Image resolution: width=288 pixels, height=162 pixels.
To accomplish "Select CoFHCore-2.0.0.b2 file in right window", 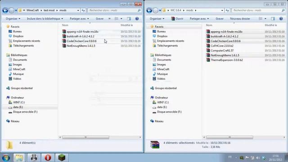I will pos(222,46).
